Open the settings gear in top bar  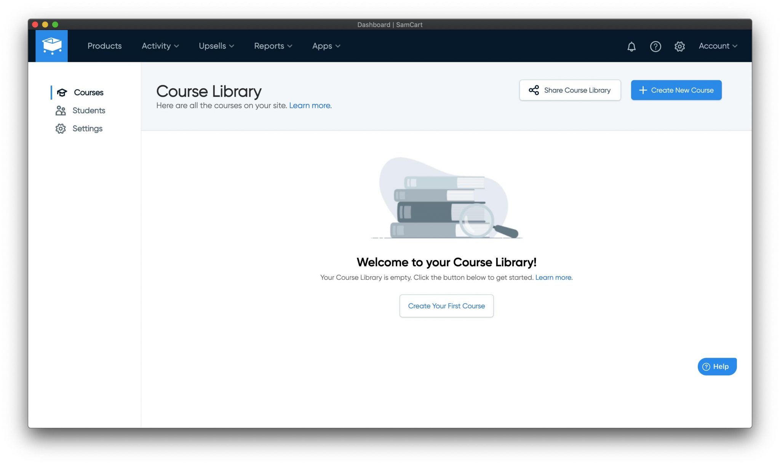(x=679, y=46)
